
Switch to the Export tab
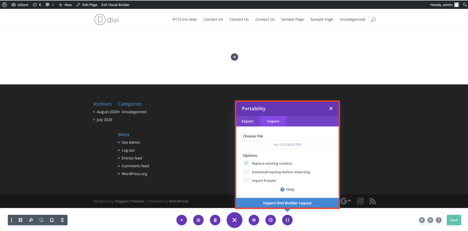coord(248,121)
